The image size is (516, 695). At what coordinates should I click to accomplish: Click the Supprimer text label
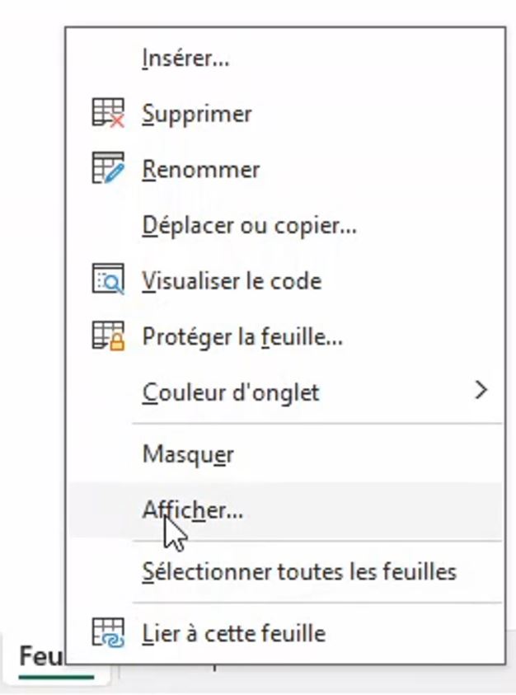tap(197, 113)
